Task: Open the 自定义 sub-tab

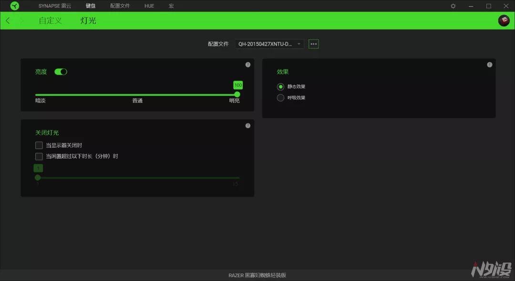Action: click(x=50, y=20)
